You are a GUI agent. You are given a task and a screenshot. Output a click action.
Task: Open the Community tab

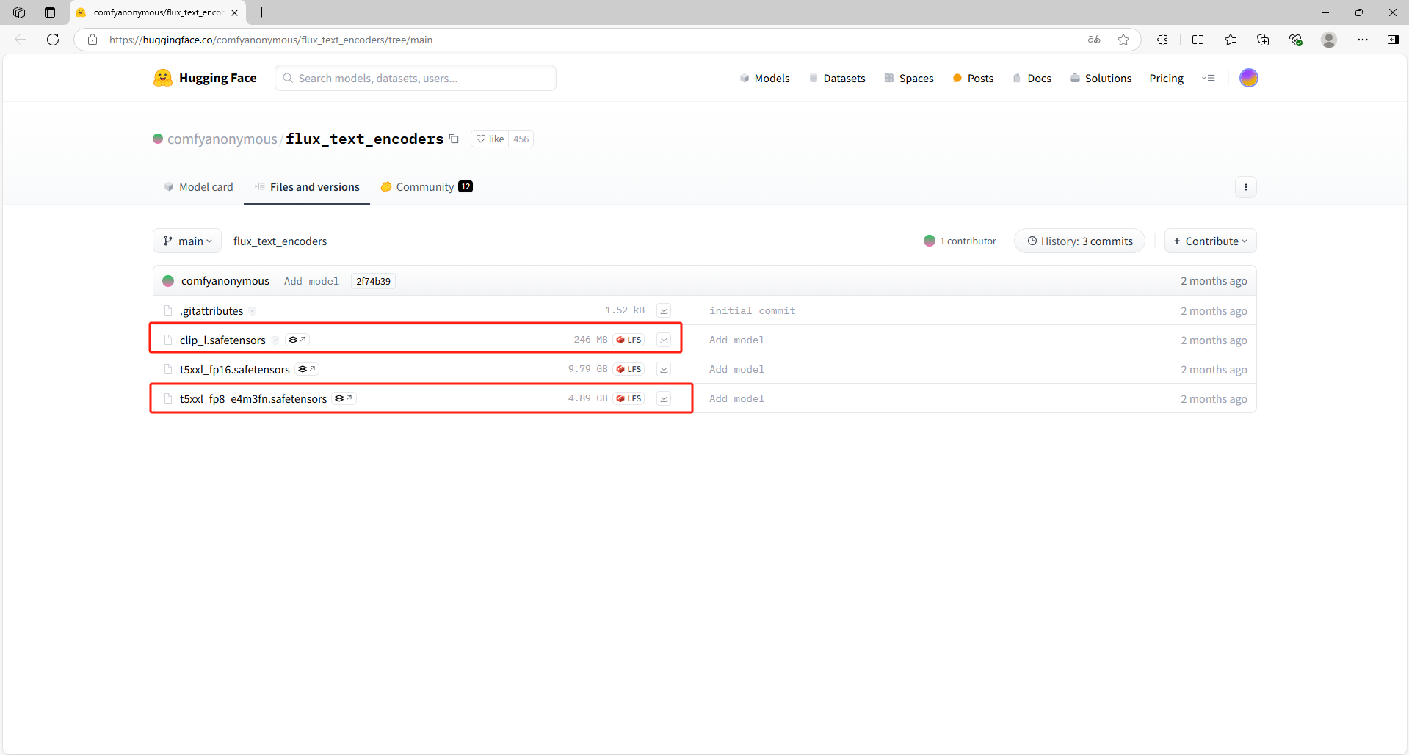(426, 187)
